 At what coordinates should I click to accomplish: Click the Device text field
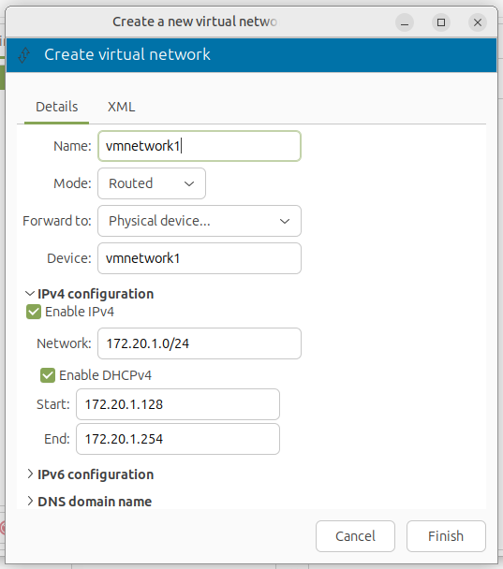coord(200,258)
